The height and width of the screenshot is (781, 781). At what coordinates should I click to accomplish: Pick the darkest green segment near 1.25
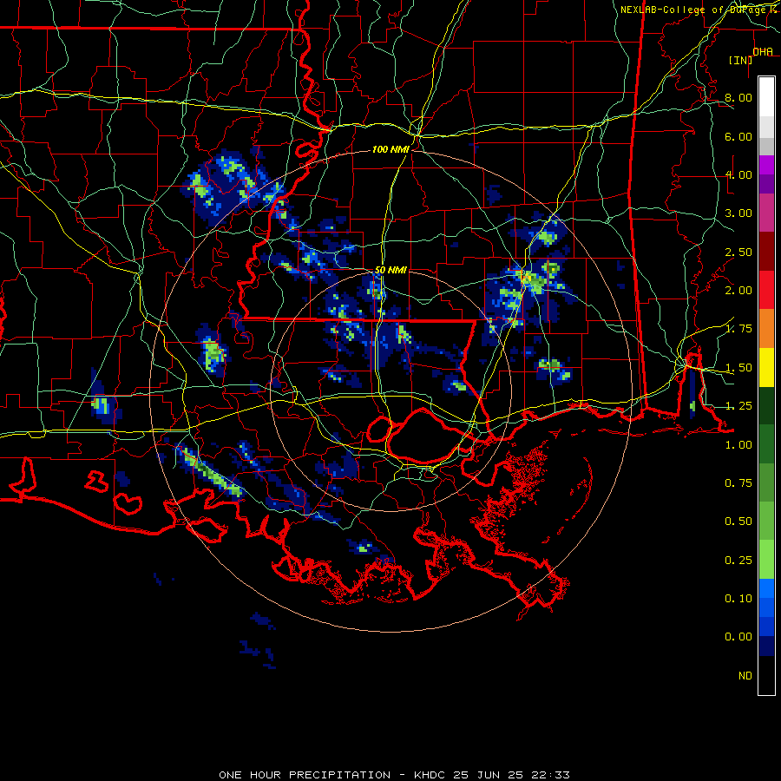[x=766, y=406]
